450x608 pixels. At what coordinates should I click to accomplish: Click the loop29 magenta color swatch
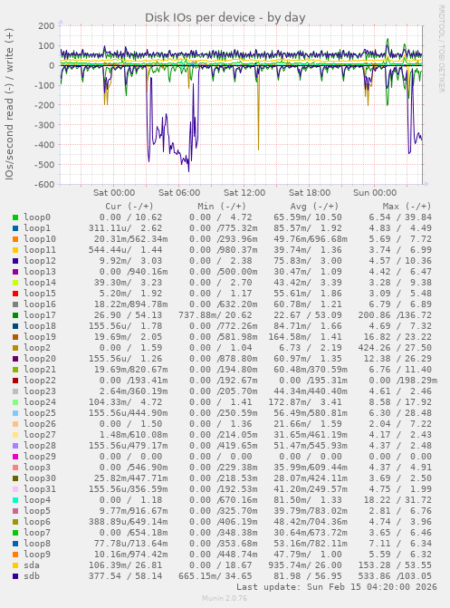click(15, 458)
